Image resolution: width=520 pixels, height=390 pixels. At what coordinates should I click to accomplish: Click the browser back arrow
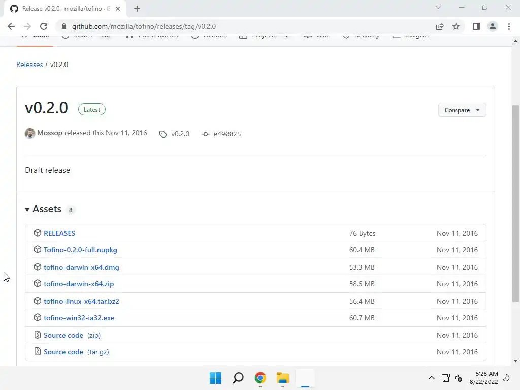[11, 26]
